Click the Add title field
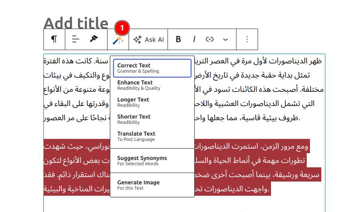 click(76, 23)
